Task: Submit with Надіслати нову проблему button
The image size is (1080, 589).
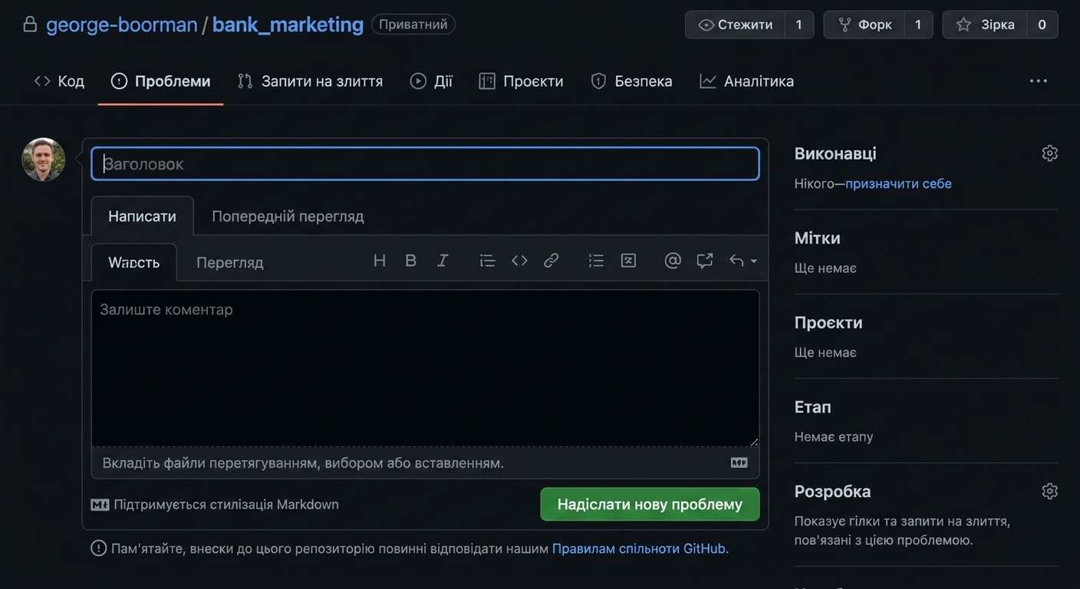Action: click(x=650, y=505)
